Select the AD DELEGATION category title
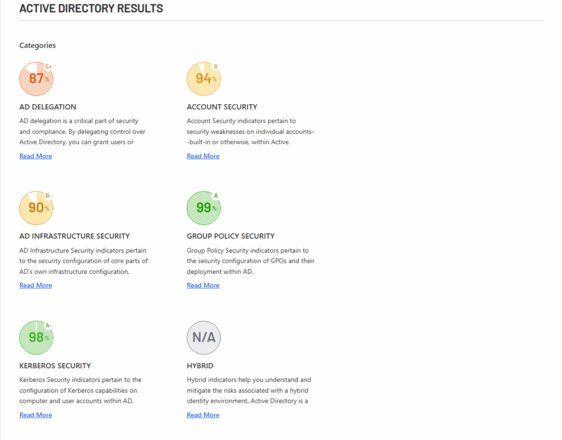 pos(48,107)
